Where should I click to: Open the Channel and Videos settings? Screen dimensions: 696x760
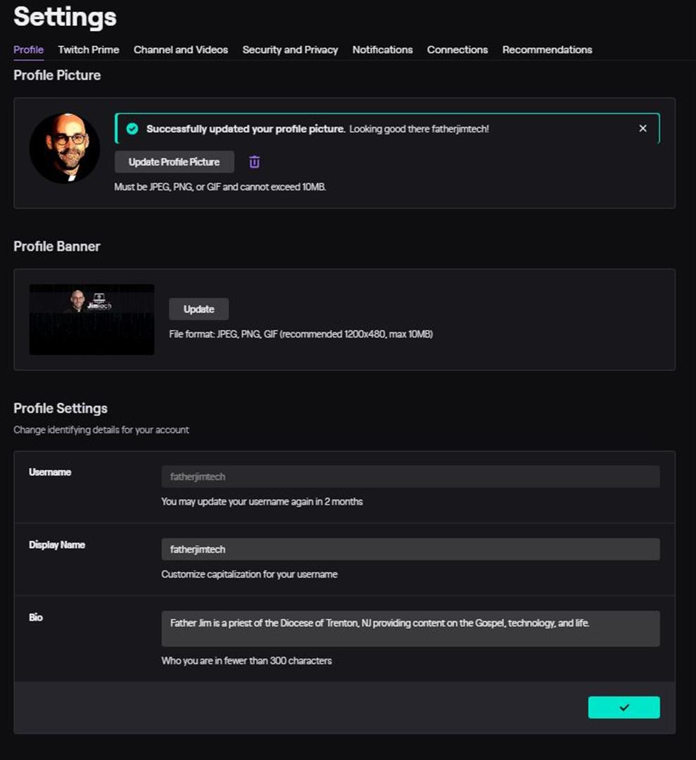coord(180,50)
